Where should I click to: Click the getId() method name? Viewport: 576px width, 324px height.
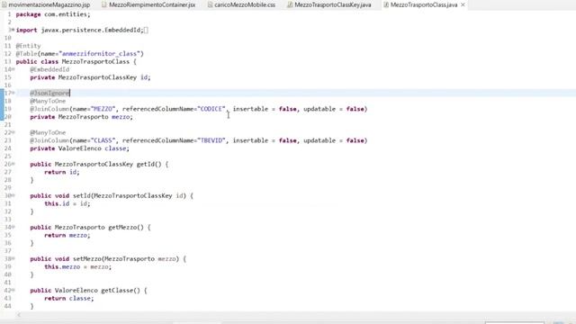tap(148, 164)
